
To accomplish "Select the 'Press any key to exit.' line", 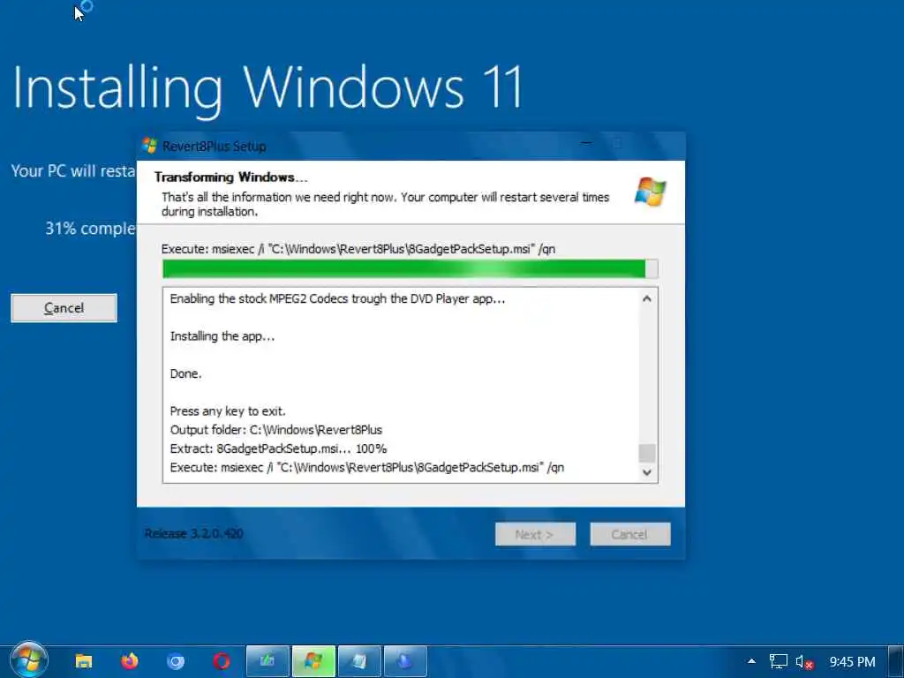I will 228,411.
